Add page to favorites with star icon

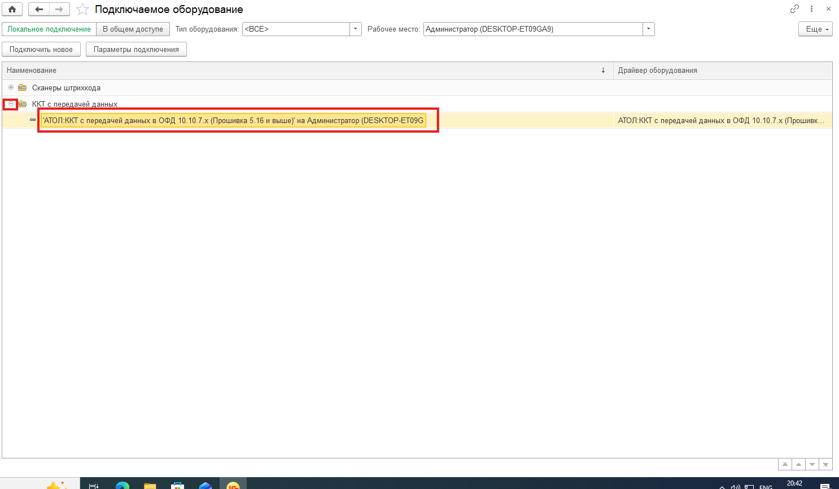[x=83, y=9]
